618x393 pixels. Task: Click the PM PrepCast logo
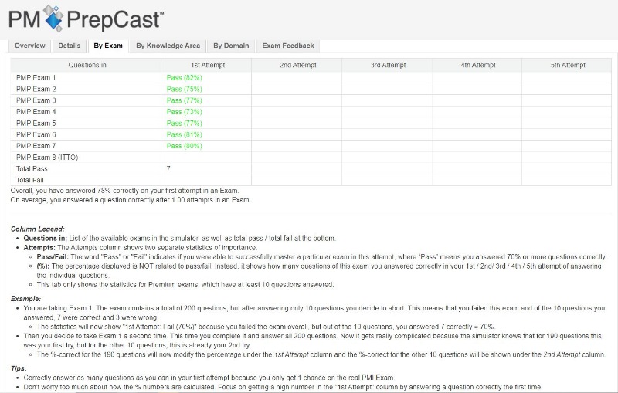click(86, 19)
